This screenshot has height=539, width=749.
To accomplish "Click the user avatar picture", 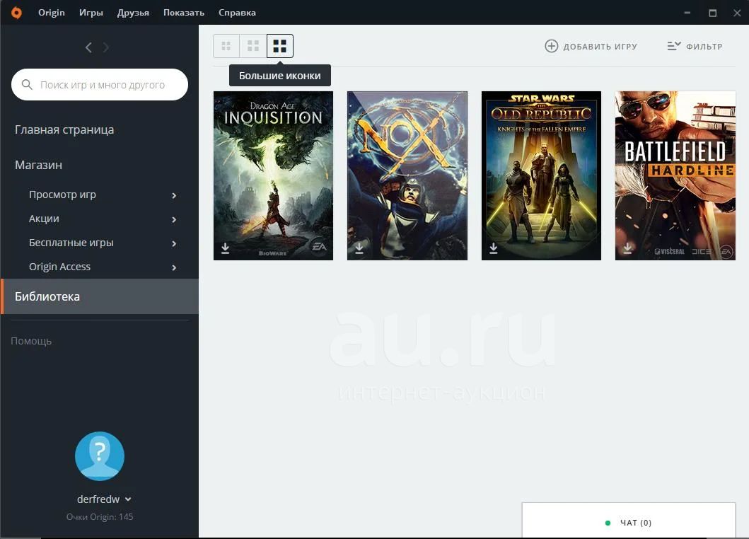I will pos(100,456).
